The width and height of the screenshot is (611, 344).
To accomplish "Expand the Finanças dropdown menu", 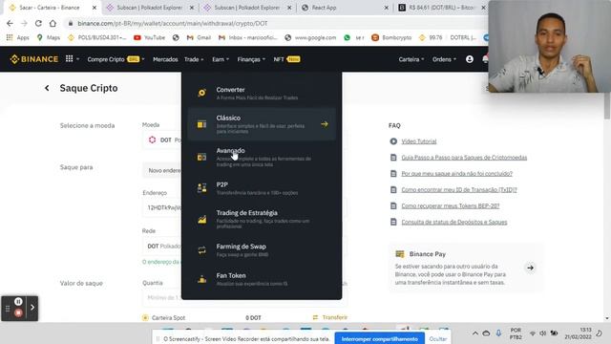I will 251,59.
